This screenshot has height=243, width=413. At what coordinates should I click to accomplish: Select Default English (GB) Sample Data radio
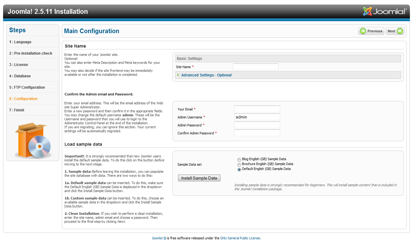(x=239, y=169)
